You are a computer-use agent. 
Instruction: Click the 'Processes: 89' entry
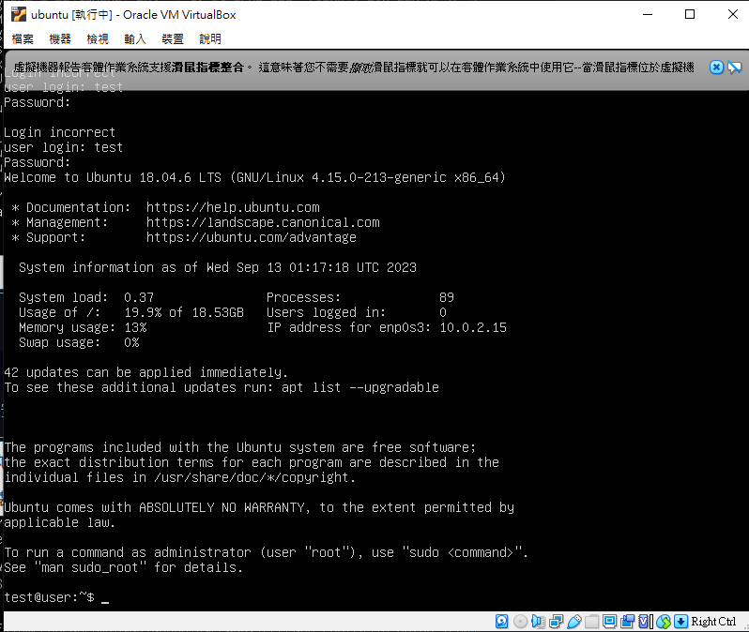pyautogui.click(x=360, y=297)
